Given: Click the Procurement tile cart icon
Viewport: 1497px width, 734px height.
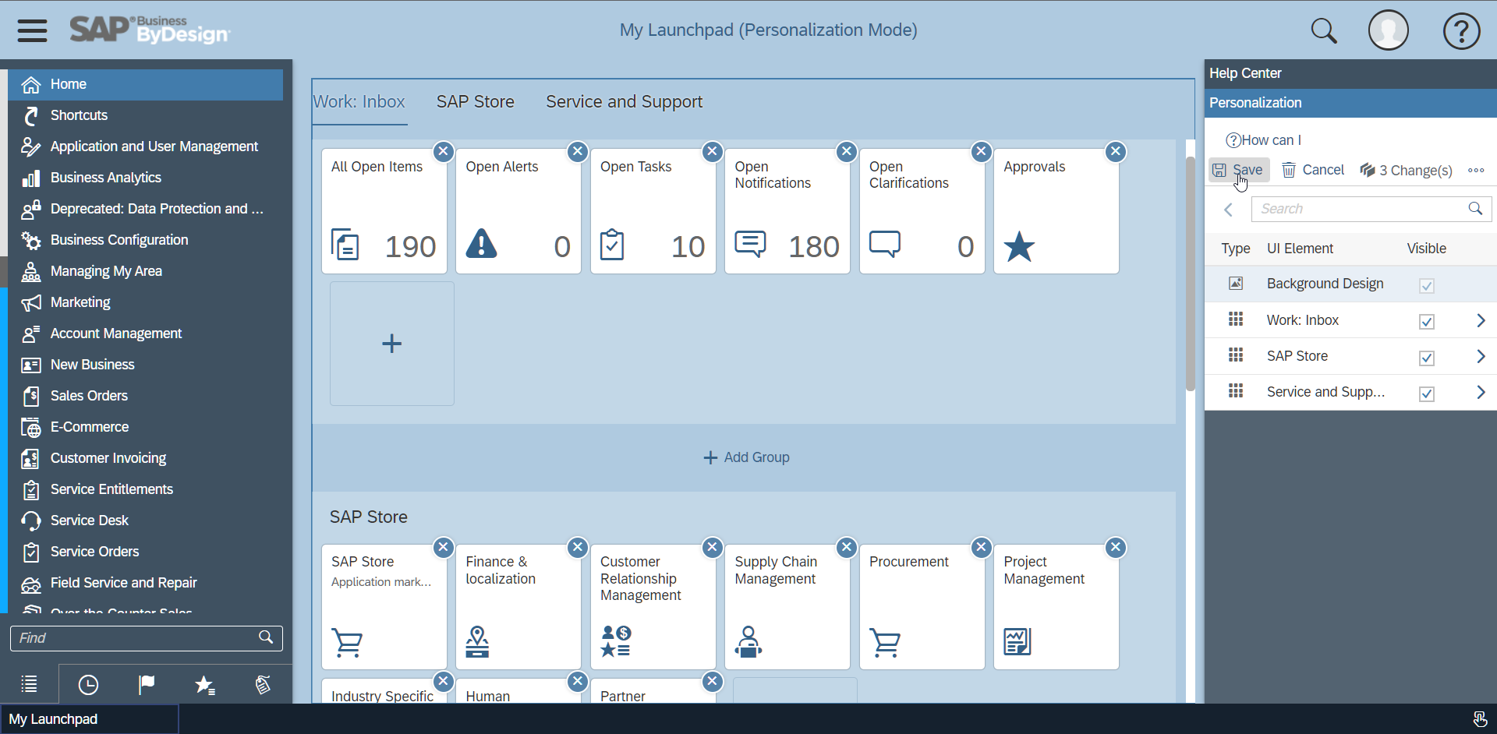Looking at the screenshot, I should point(885,643).
